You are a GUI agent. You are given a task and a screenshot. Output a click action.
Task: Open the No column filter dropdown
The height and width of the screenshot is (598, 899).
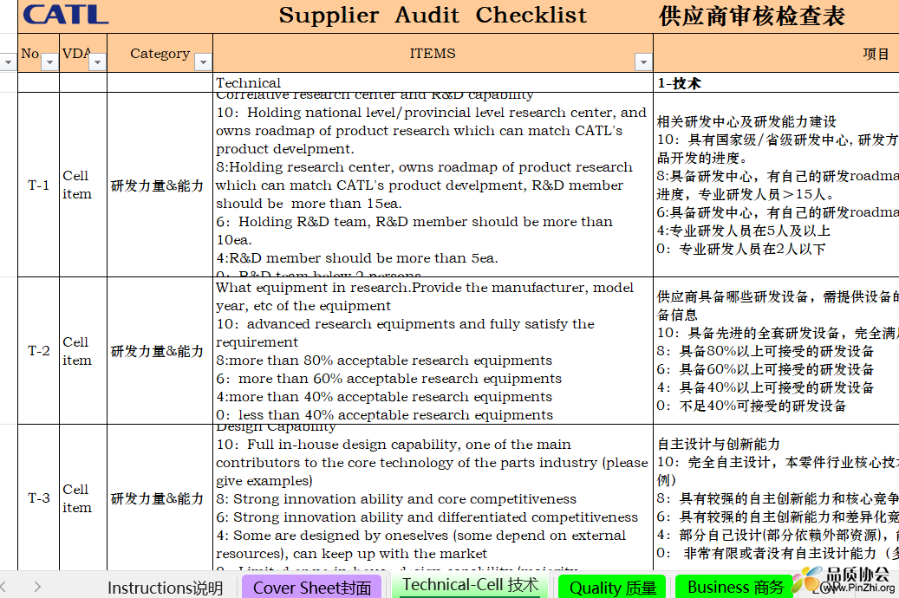pyautogui.click(x=50, y=62)
